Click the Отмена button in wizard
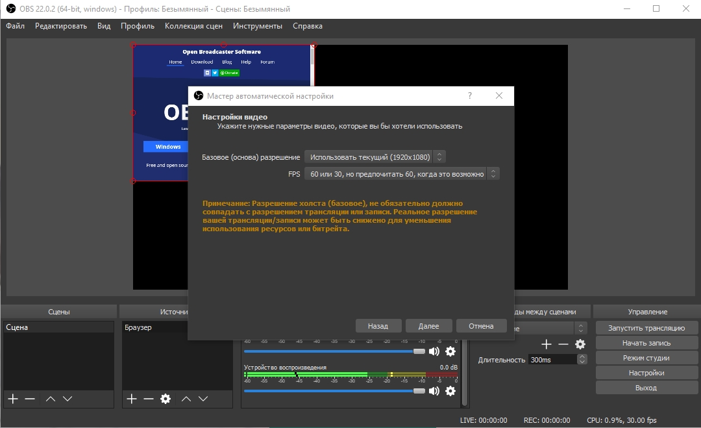Image resolution: width=701 pixels, height=428 pixels. tap(481, 326)
